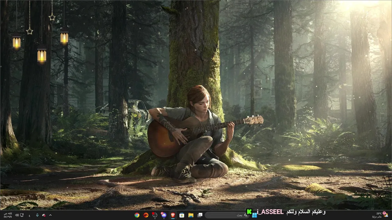Open the Windows Start menu
The width and height of the screenshot is (392, 220).
tap(254, 215)
